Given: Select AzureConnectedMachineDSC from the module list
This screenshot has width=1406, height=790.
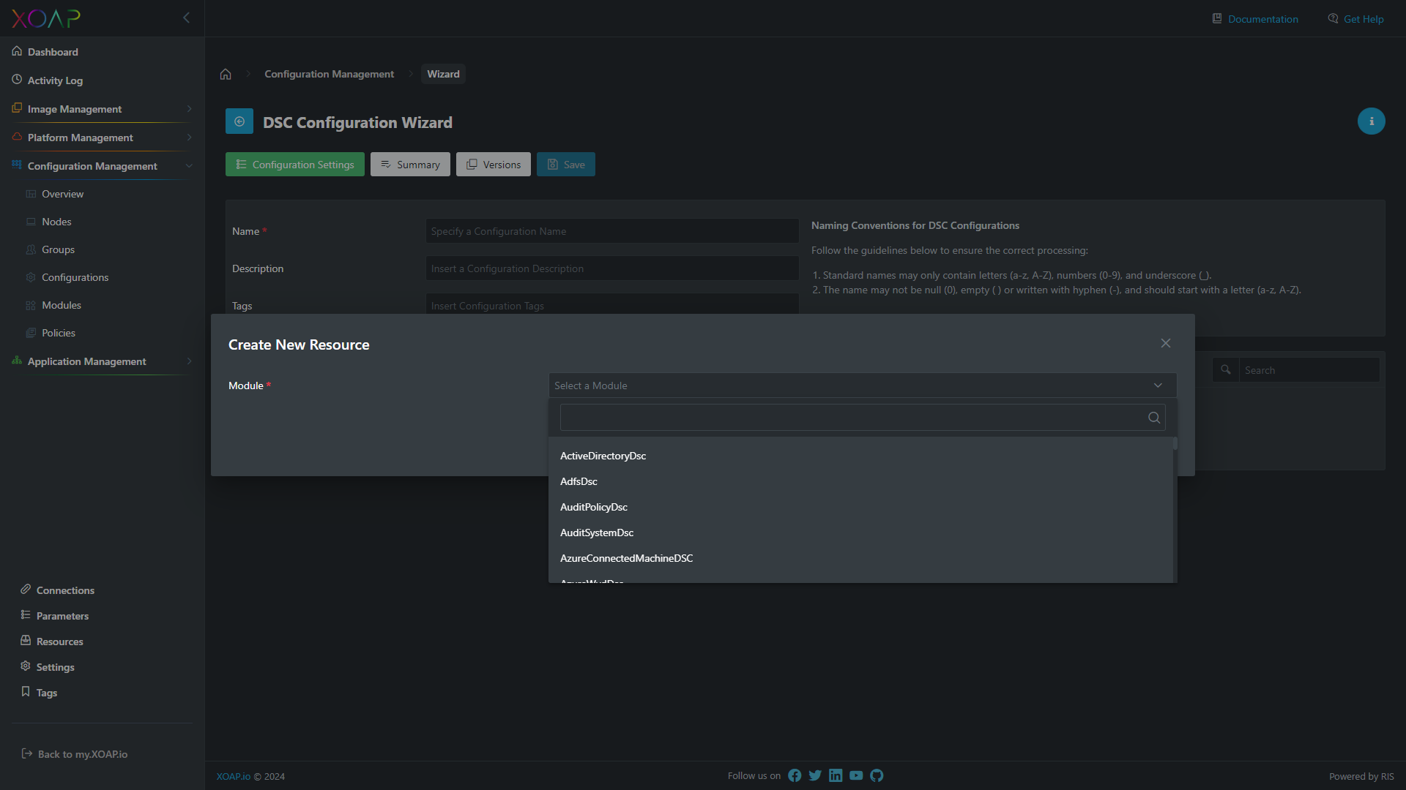Looking at the screenshot, I should click(x=860, y=558).
